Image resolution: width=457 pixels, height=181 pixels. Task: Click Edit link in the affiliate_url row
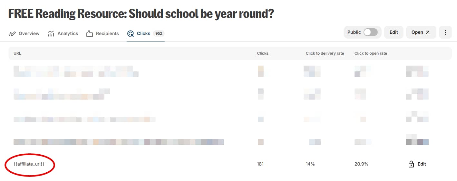(x=422, y=164)
